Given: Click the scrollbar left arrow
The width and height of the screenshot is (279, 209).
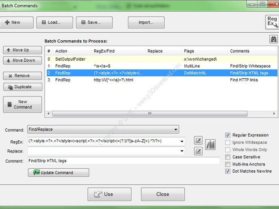Looking at the screenshot, I should [x=49, y=114].
